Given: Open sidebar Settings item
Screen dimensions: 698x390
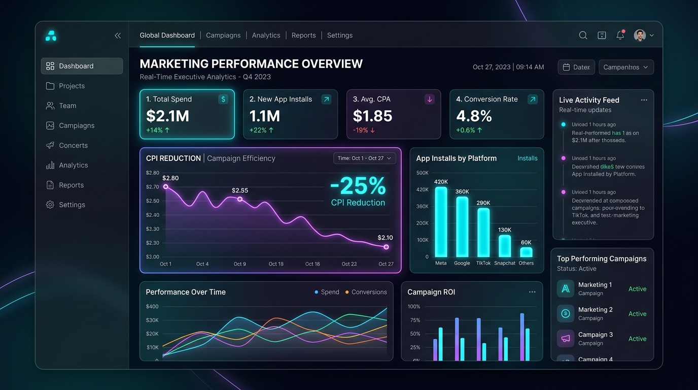Looking at the screenshot, I should point(82,205).
